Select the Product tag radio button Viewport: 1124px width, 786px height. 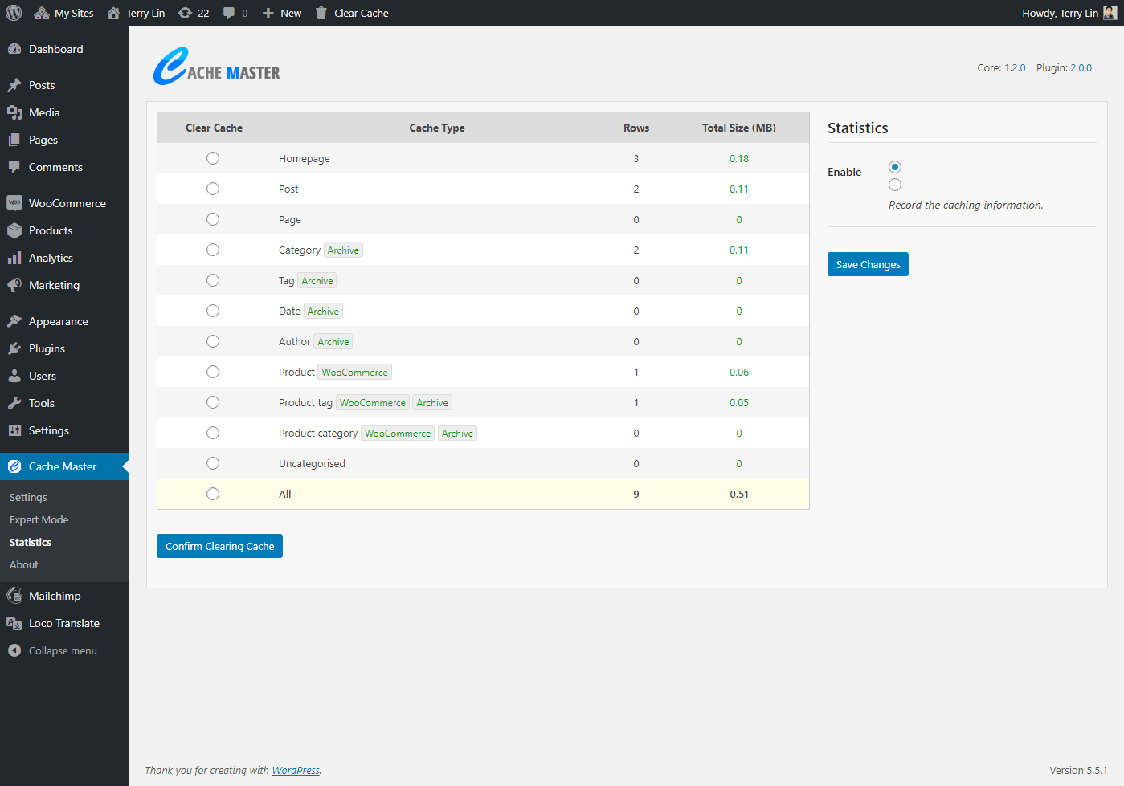[213, 402]
